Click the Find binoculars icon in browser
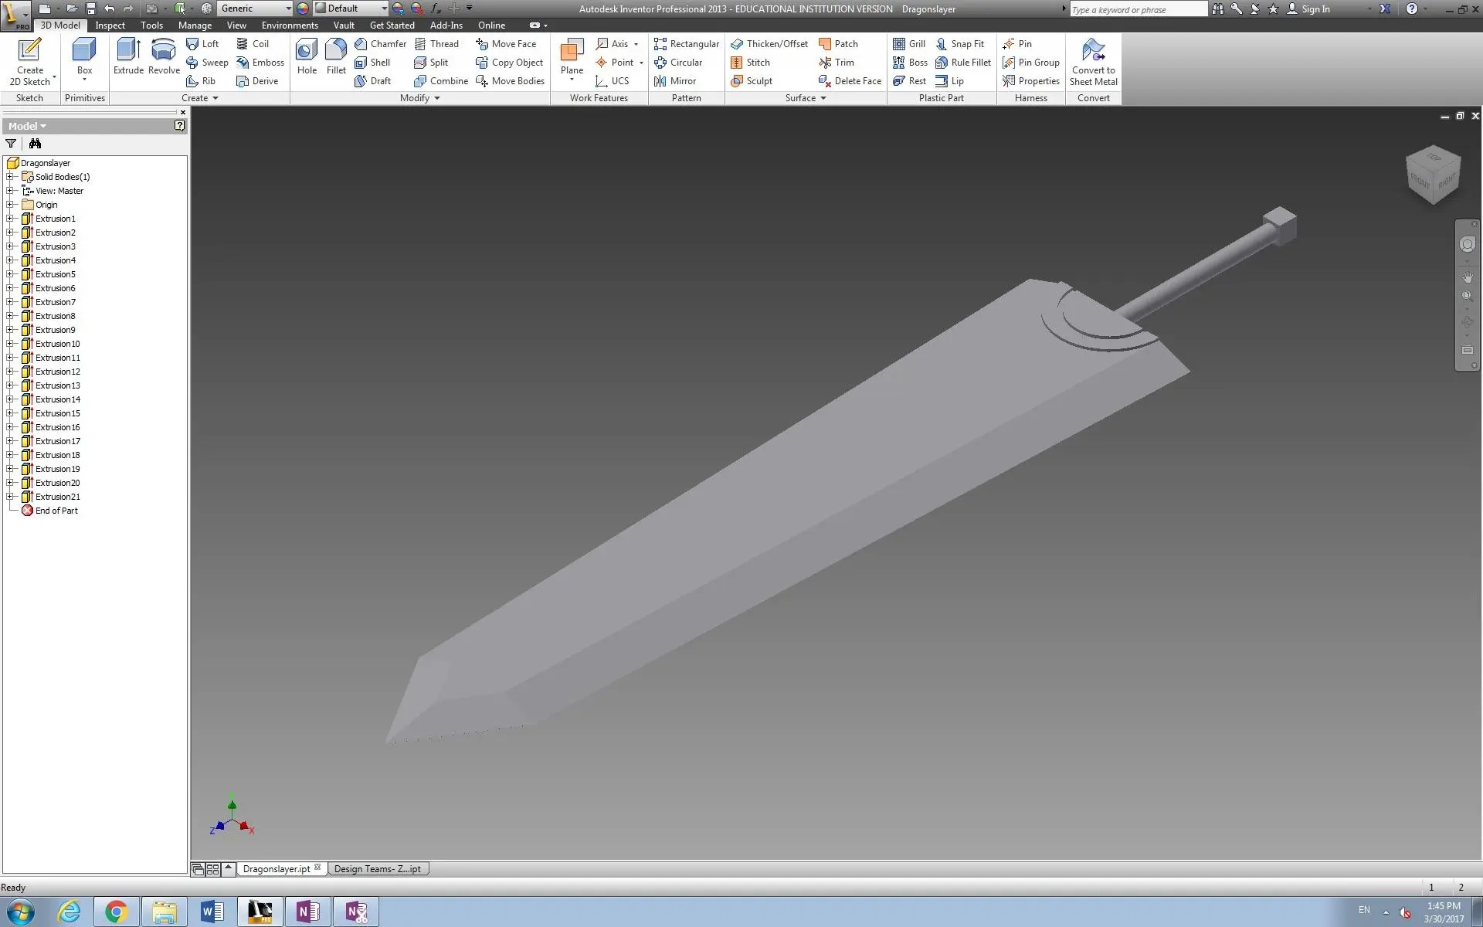Viewport: 1483px width, 927px height. tap(35, 144)
